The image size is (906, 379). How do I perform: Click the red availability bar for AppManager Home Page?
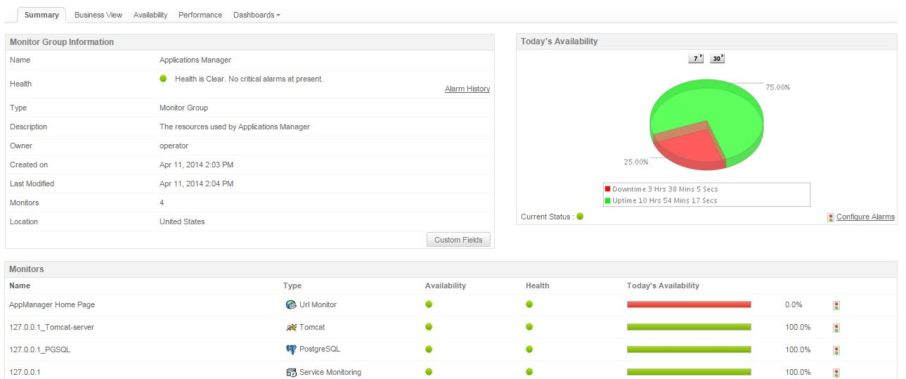(689, 304)
